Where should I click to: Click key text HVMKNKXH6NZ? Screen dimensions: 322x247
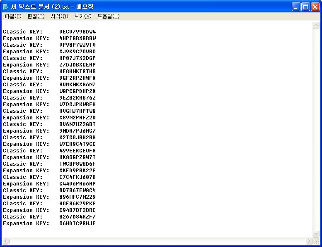point(77,85)
